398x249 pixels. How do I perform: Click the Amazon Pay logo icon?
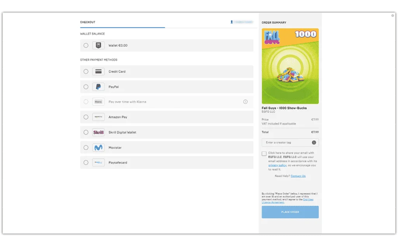(98, 117)
